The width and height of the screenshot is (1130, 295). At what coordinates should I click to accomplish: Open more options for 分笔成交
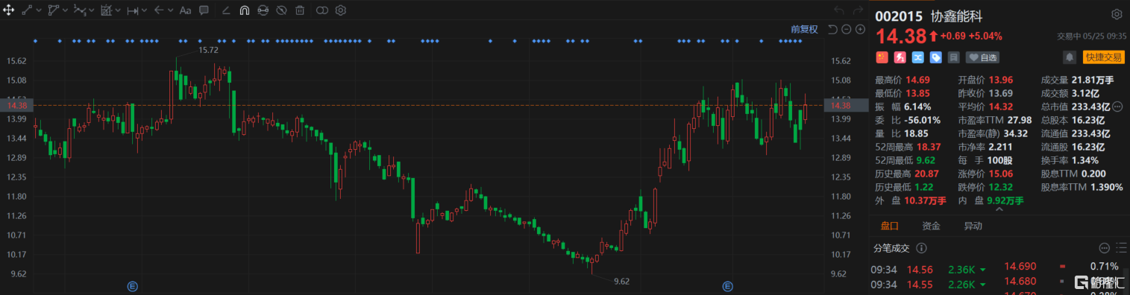(1105, 248)
